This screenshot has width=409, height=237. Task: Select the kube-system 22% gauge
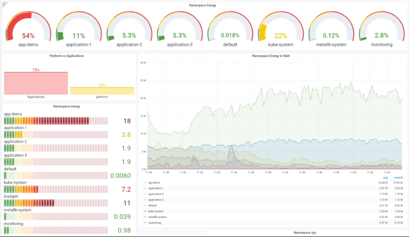[x=280, y=30]
